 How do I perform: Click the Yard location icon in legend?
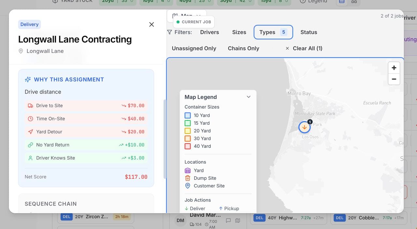(188, 171)
